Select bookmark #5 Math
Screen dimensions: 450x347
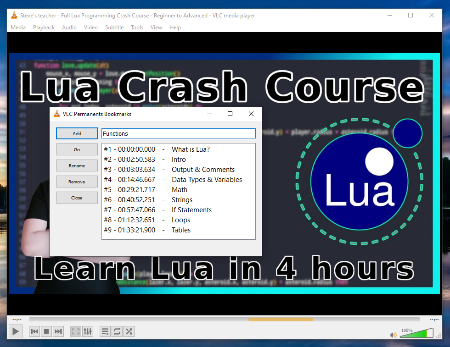point(179,190)
